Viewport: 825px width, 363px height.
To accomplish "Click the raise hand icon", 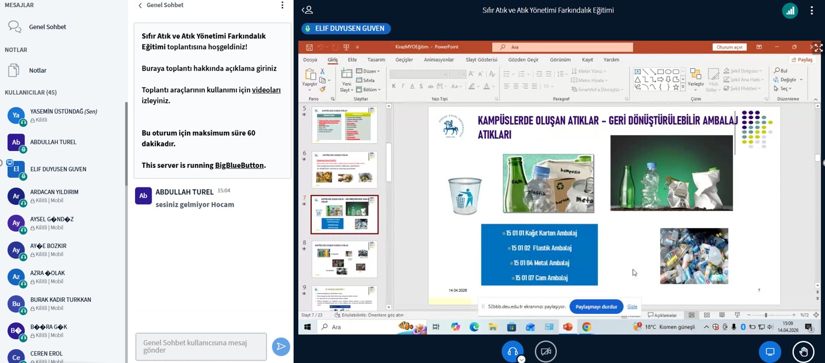I will click(803, 352).
